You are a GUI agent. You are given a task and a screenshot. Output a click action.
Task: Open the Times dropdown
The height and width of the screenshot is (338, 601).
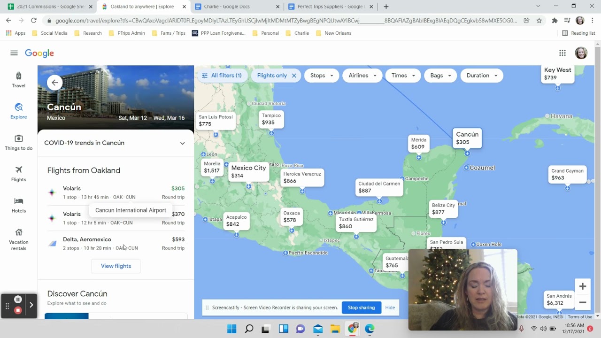(x=403, y=76)
